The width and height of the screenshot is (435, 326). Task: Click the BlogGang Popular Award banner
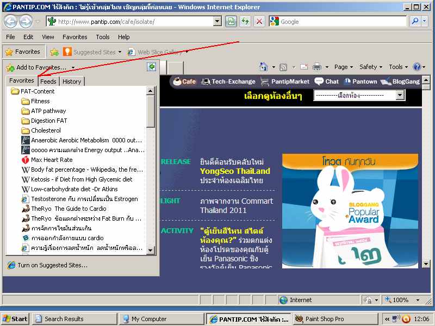tap(350, 211)
